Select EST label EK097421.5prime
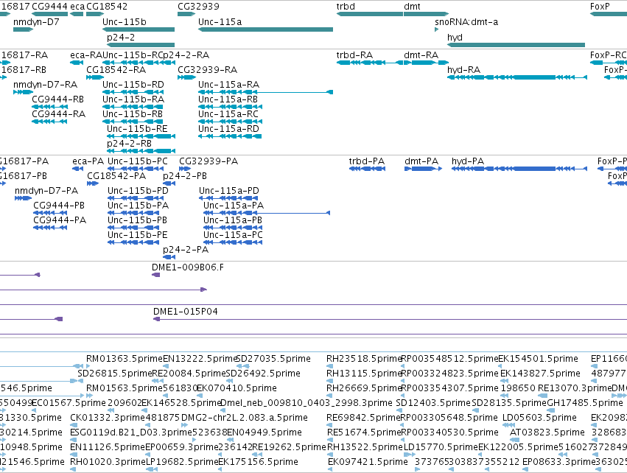 coord(368,462)
